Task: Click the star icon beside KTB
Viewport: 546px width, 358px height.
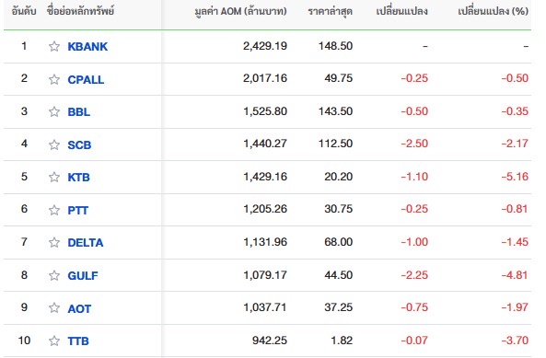Action: (x=54, y=177)
